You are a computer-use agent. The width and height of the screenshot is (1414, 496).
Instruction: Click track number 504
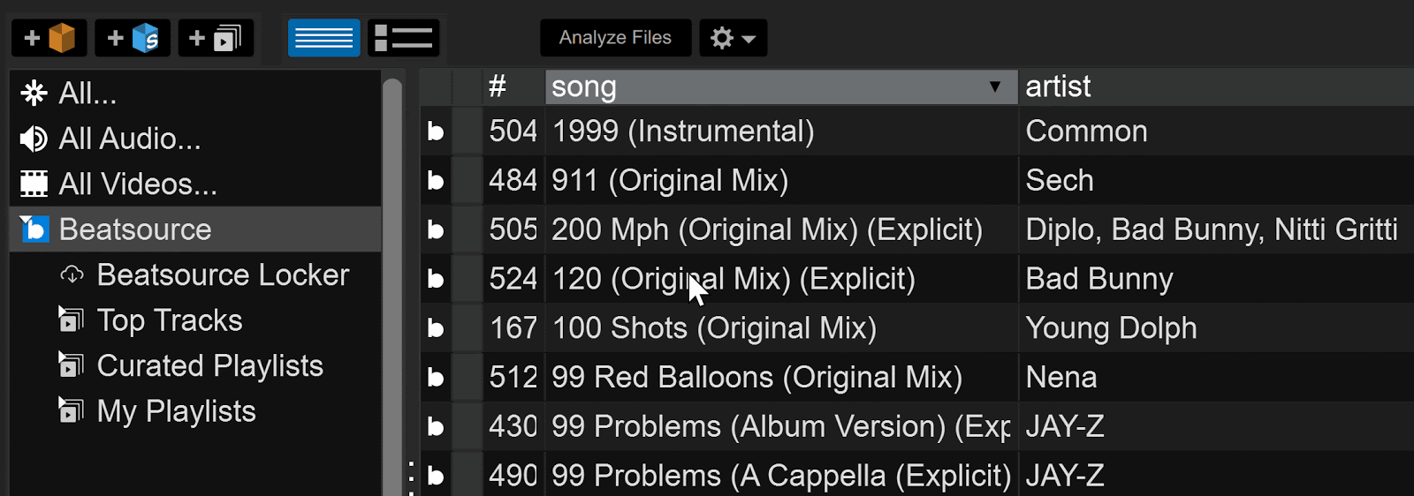(513, 132)
